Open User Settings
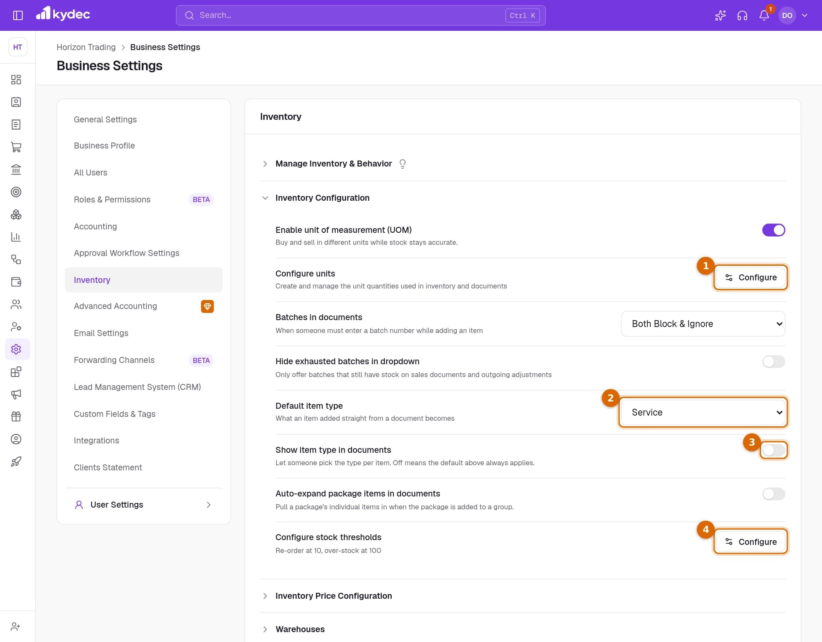This screenshot has height=642, width=822. click(x=144, y=505)
